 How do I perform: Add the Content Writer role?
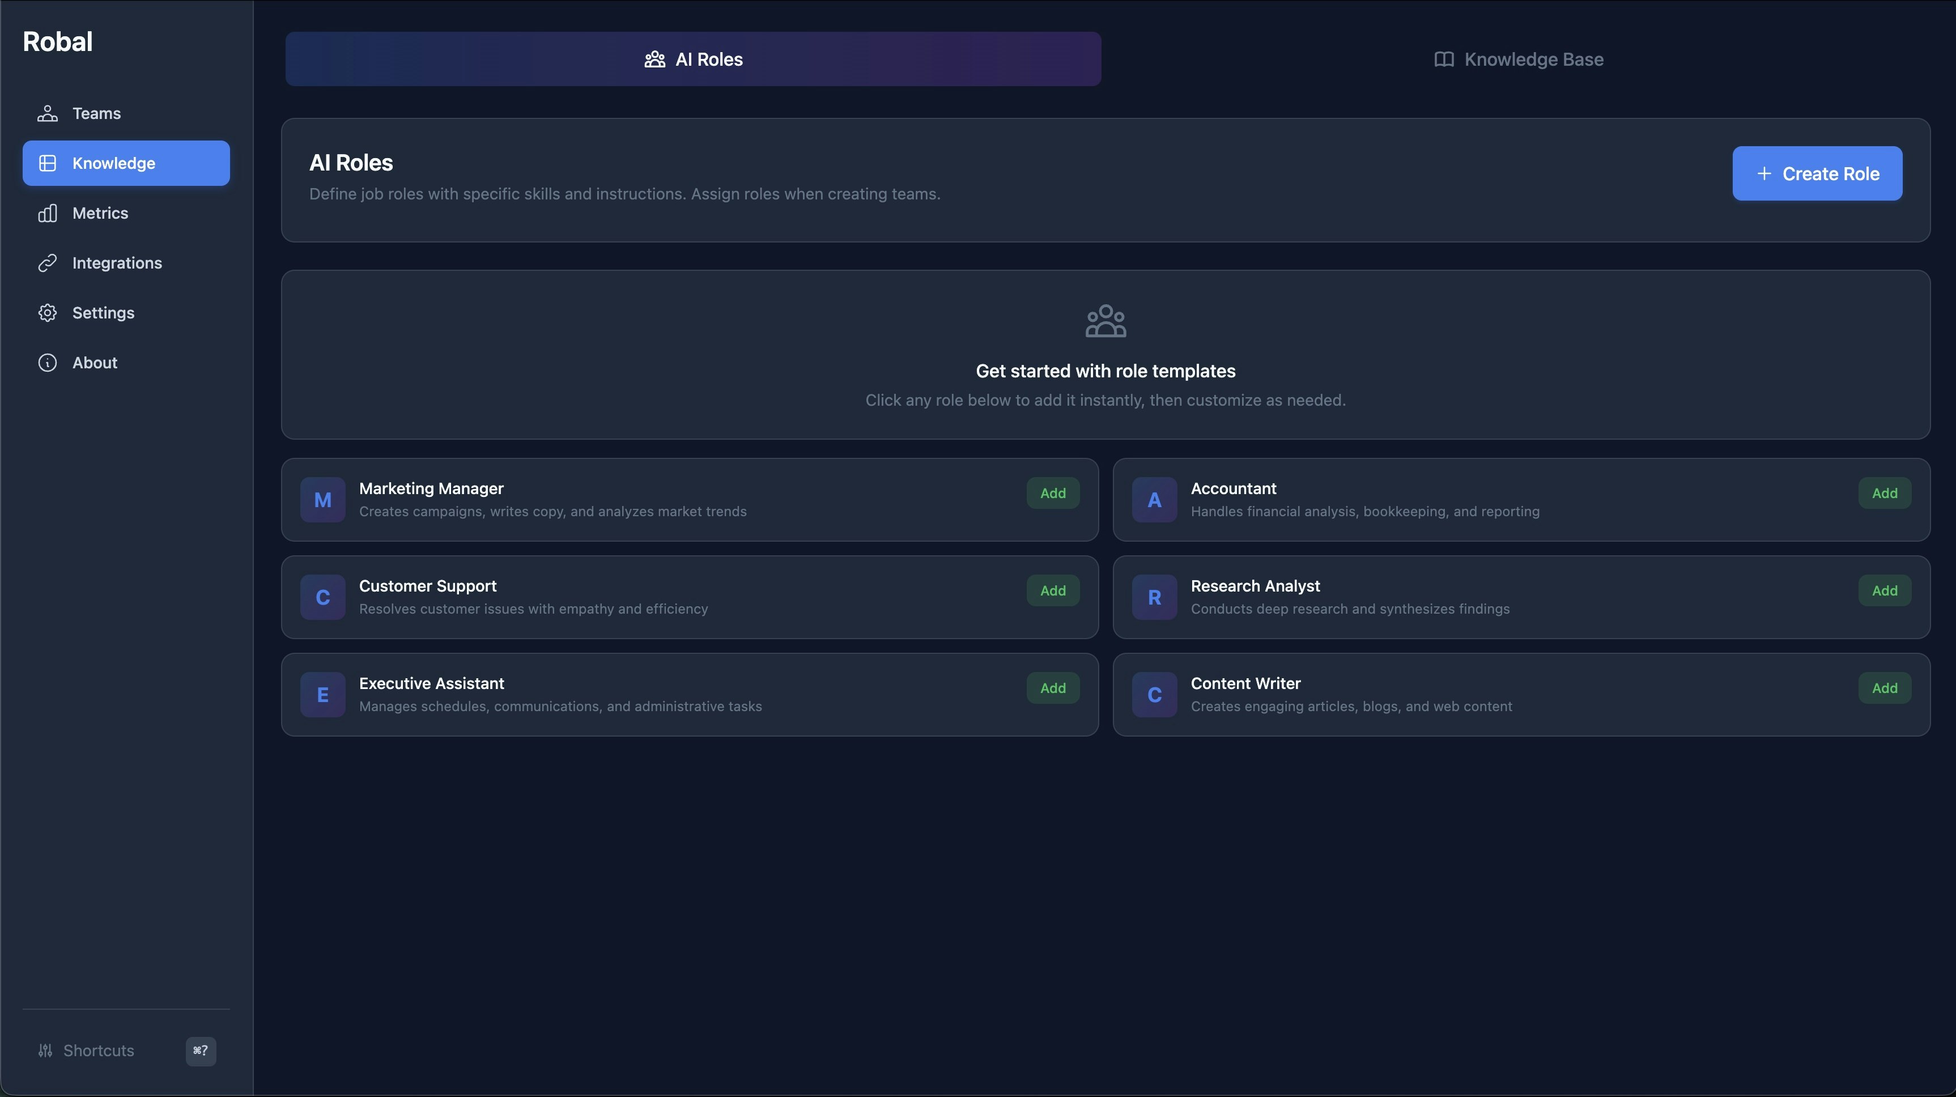[x=1884, y=688]
